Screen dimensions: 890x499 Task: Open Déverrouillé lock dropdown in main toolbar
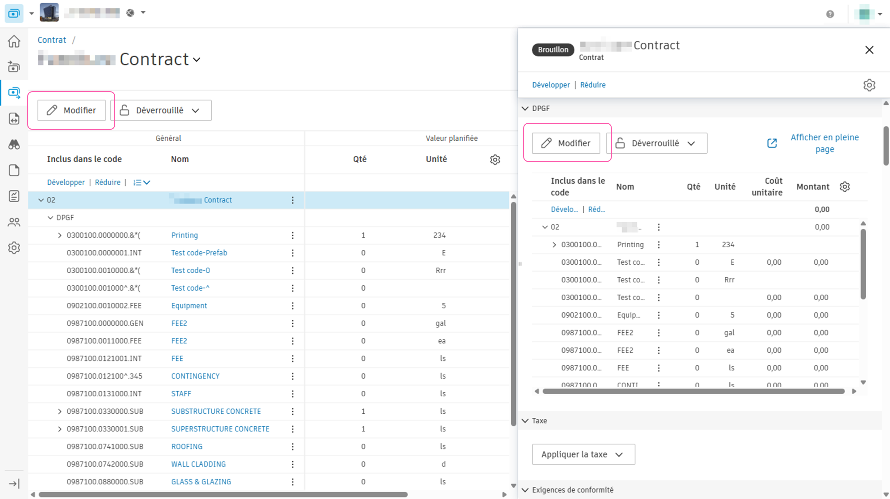pos(161,110)
